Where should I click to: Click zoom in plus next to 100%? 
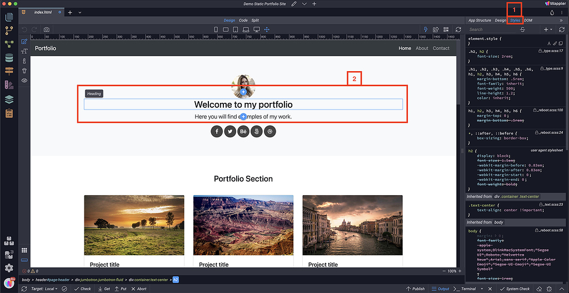460,271
